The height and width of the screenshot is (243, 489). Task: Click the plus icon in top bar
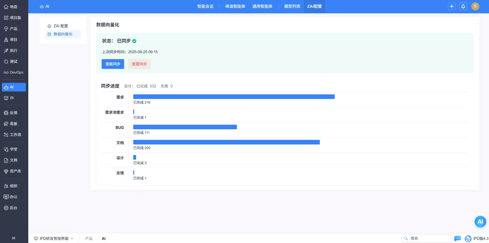451,6
